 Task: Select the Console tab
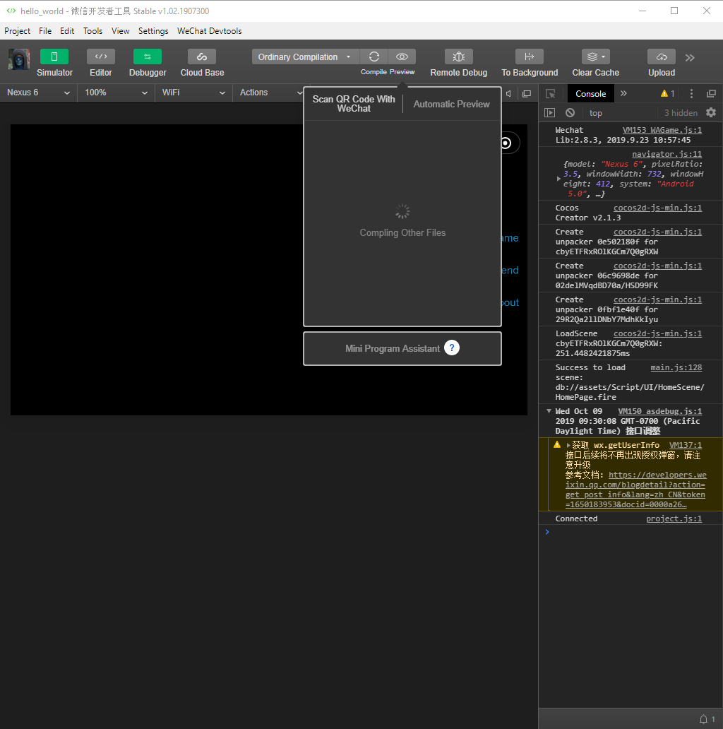590,93
